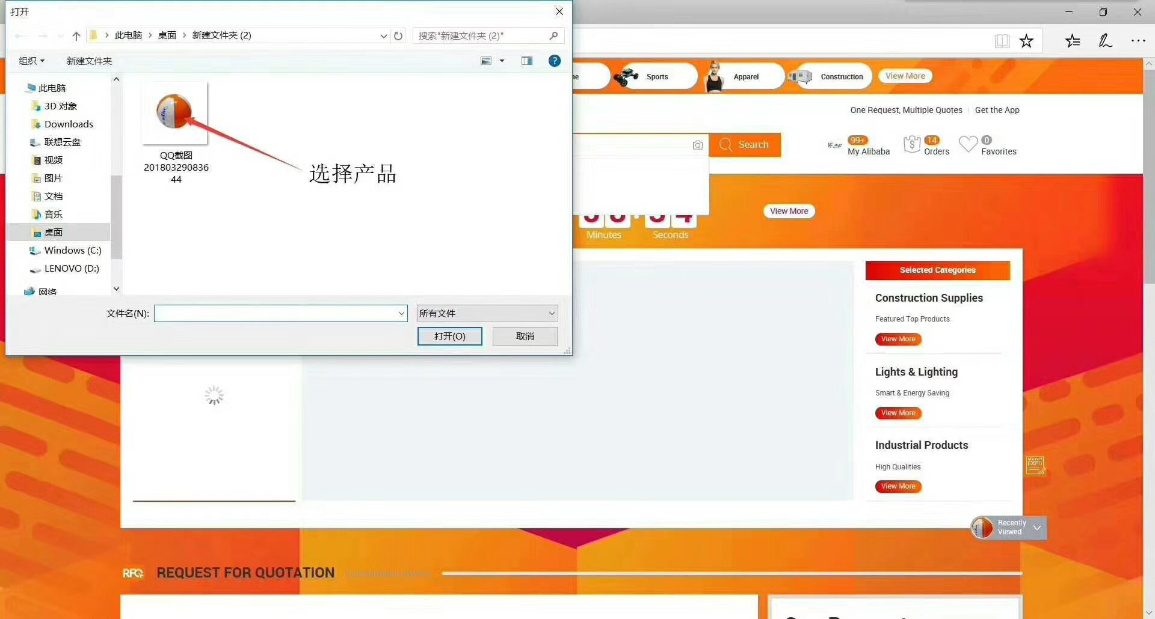Image resolution: width=1155 pixels, height=619 pixels.
Task: Open browser more options menu
Action: [x=1138, y=41]
